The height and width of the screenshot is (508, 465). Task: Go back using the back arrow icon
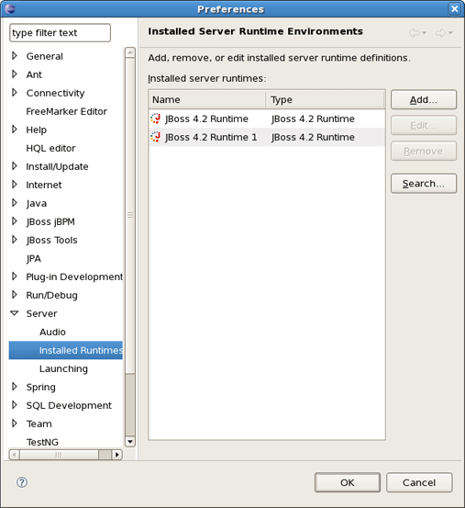pyautogui.click(x=415, y=33)
